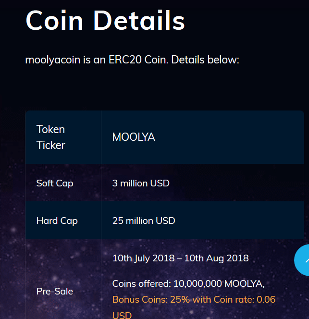The height and width of the screenshot is (319, 309).
Task: Click the 10th July 2018 date range
Action: tap(181, 258)
